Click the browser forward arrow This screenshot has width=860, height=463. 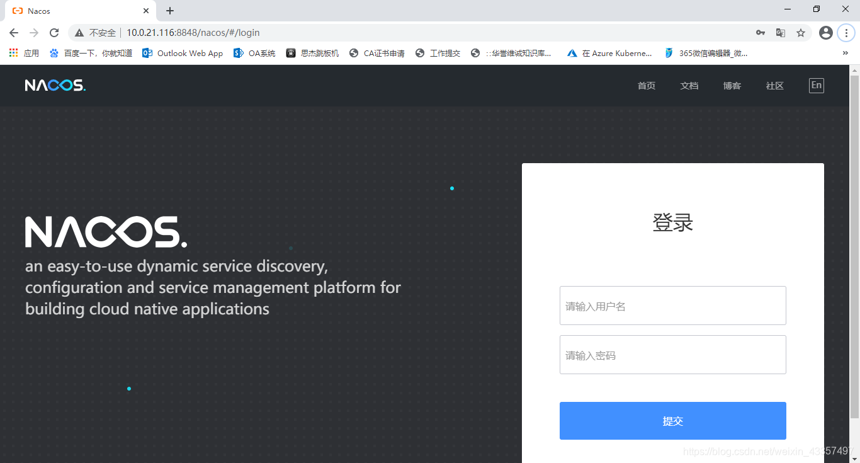(34, 33)
